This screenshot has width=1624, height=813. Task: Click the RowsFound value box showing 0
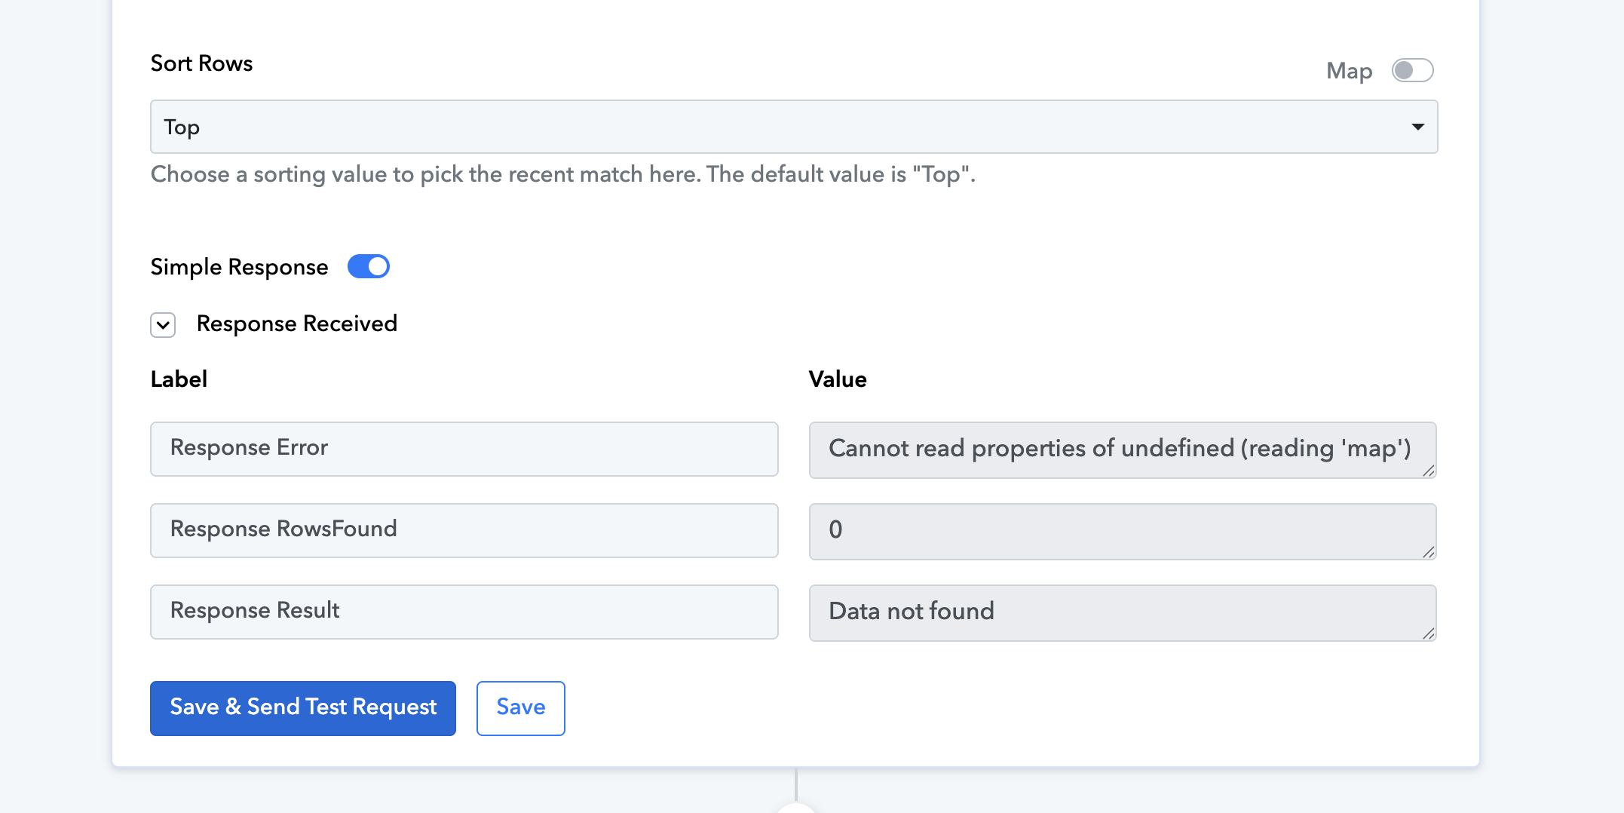1123,531
